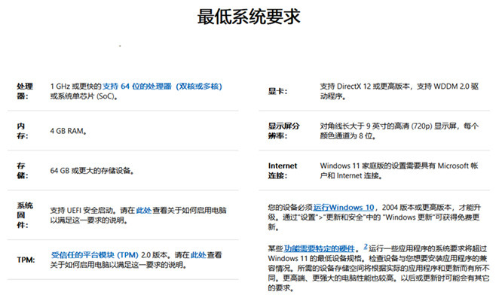Click the Internet 连接 row label
502x307 pixels.
[283, 170]
